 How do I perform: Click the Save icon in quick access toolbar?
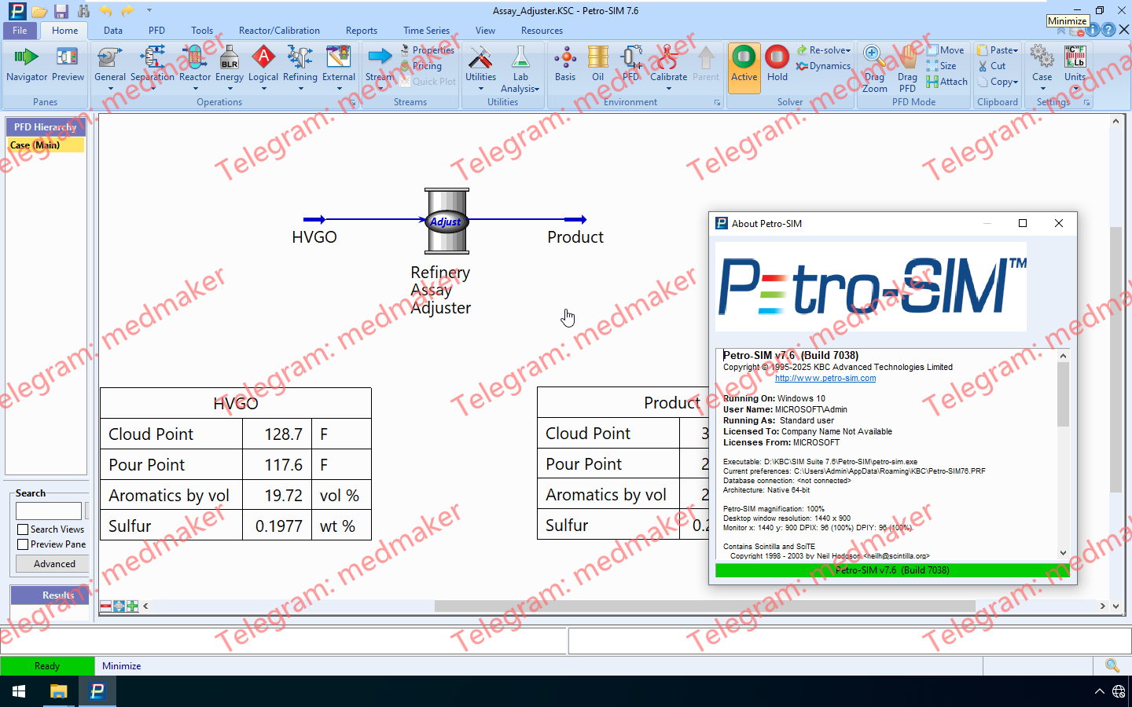click(x=61, y=11)
